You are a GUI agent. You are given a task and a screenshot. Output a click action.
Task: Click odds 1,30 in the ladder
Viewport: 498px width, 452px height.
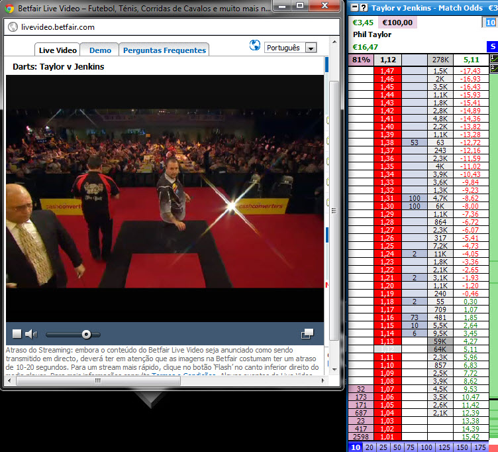coord(387,206)
